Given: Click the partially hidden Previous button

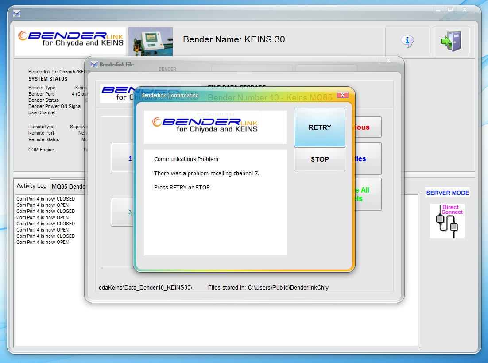Looking at the screenshot, I should point(368,127).
